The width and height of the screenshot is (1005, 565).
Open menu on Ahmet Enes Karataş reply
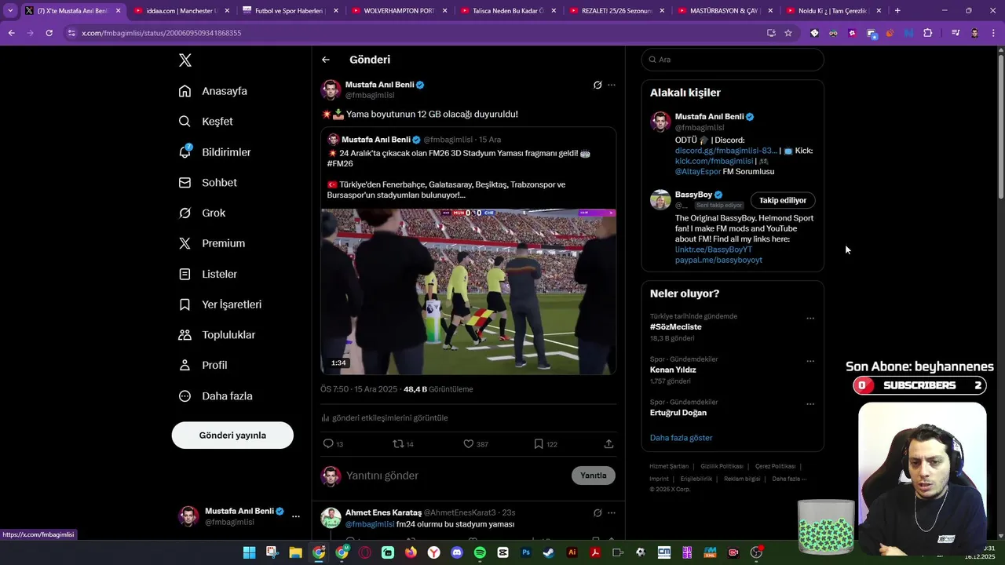click(x=612, y=513)
